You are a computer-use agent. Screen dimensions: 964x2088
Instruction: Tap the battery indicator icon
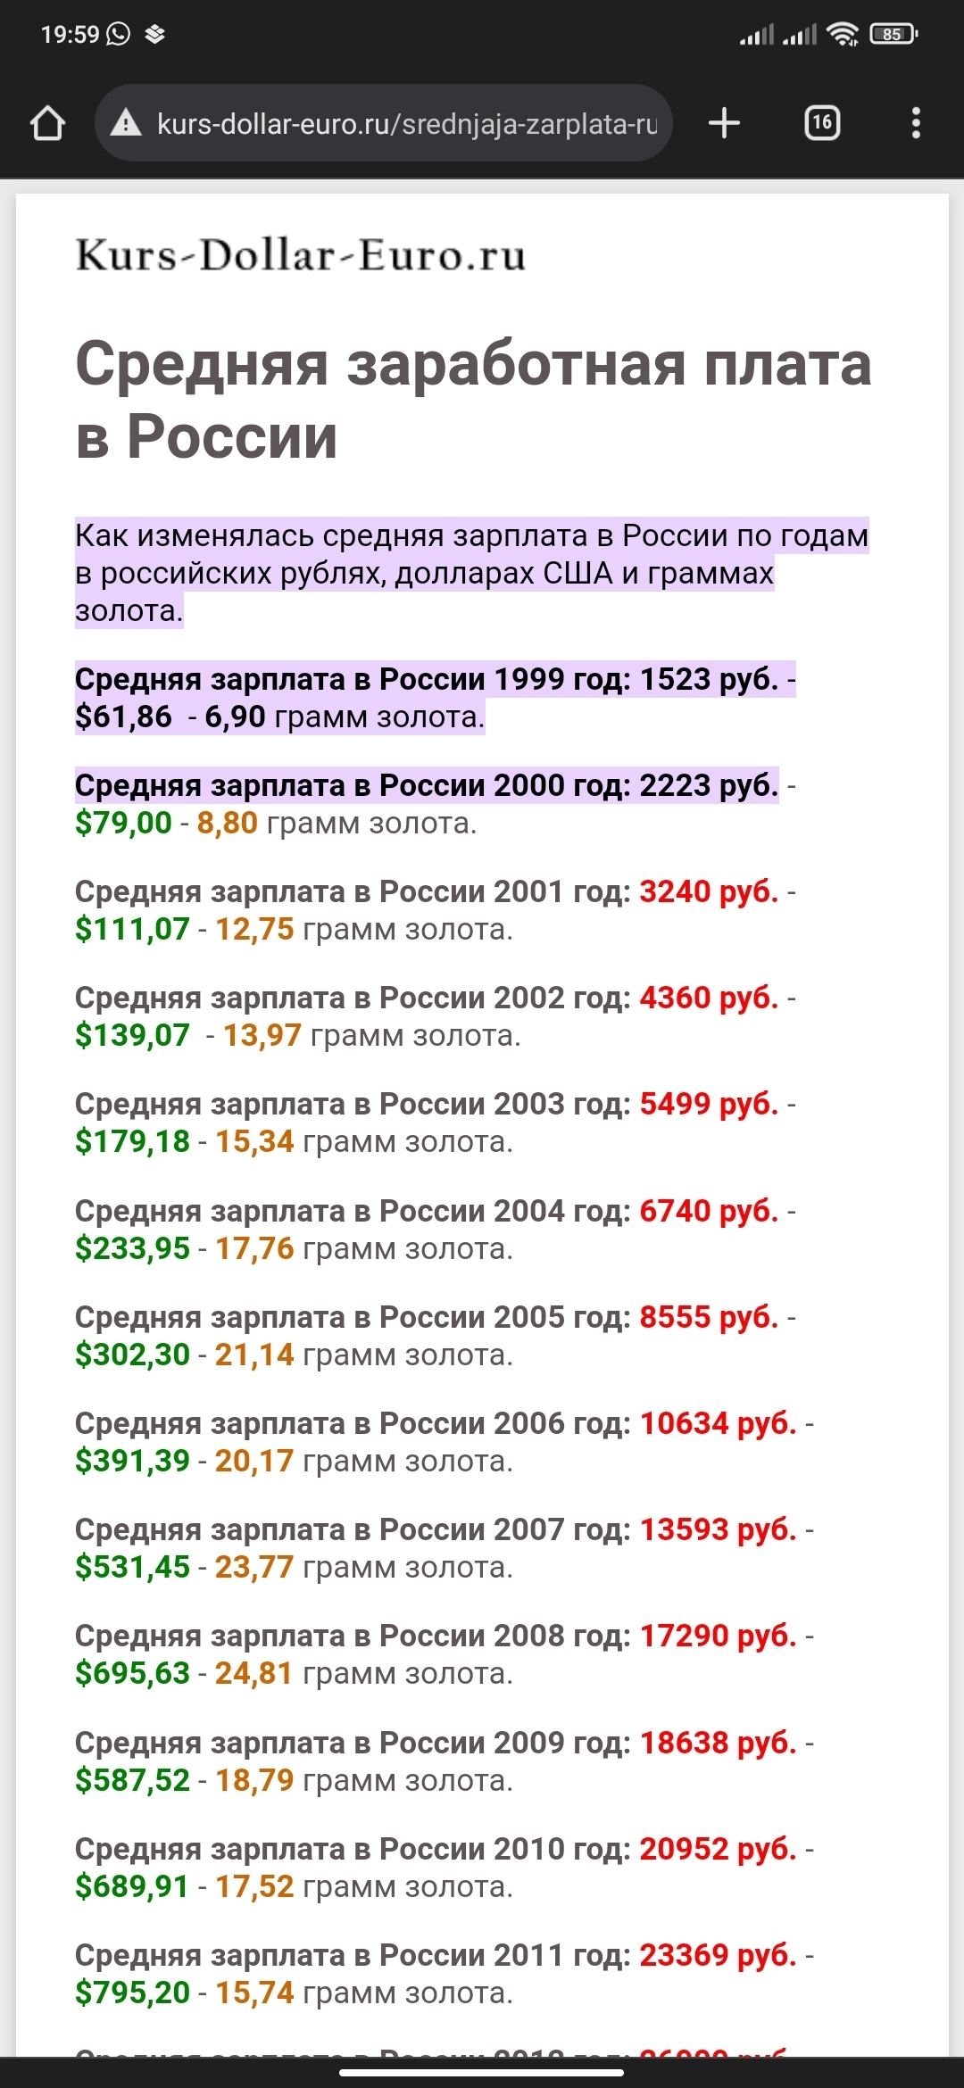893,34
